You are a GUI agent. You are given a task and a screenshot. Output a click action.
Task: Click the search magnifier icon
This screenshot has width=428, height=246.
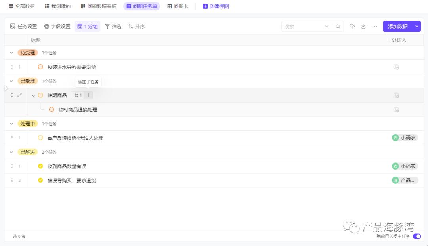[x=338, y=27]
